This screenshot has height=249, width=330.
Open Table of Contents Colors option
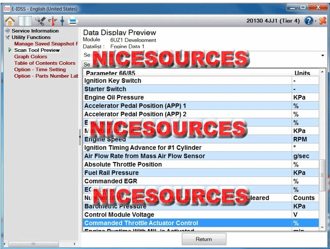(45, 63)
